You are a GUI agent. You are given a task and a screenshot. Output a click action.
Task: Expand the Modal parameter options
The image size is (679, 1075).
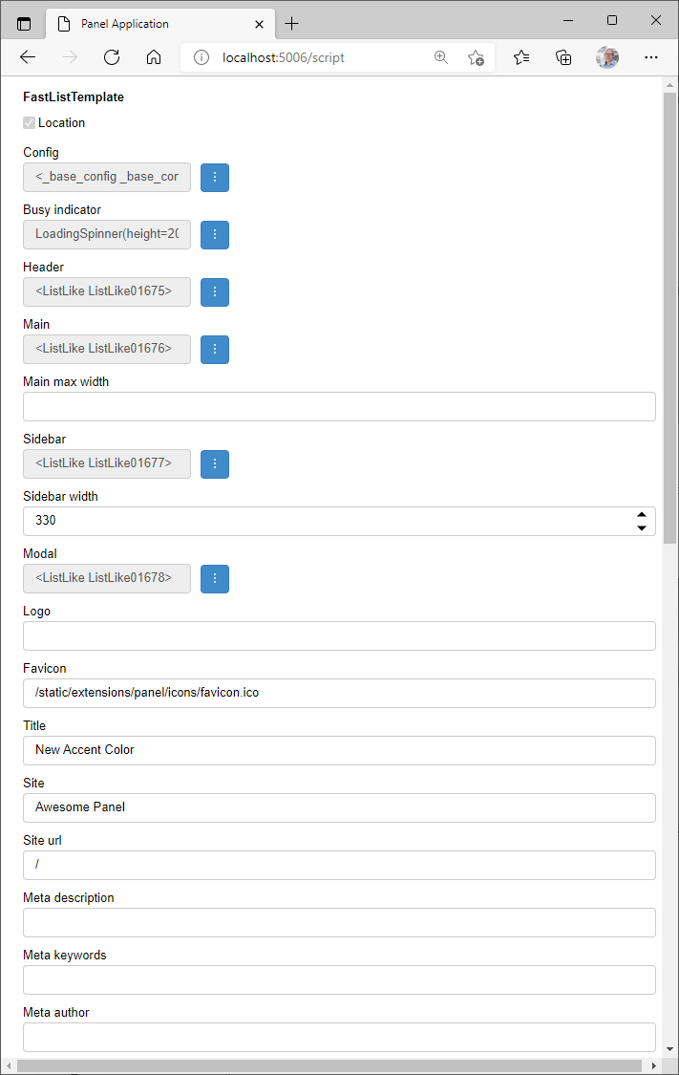tap(214, 578)
